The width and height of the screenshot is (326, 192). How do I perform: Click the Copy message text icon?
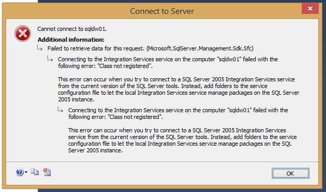(x=35, y=172)
